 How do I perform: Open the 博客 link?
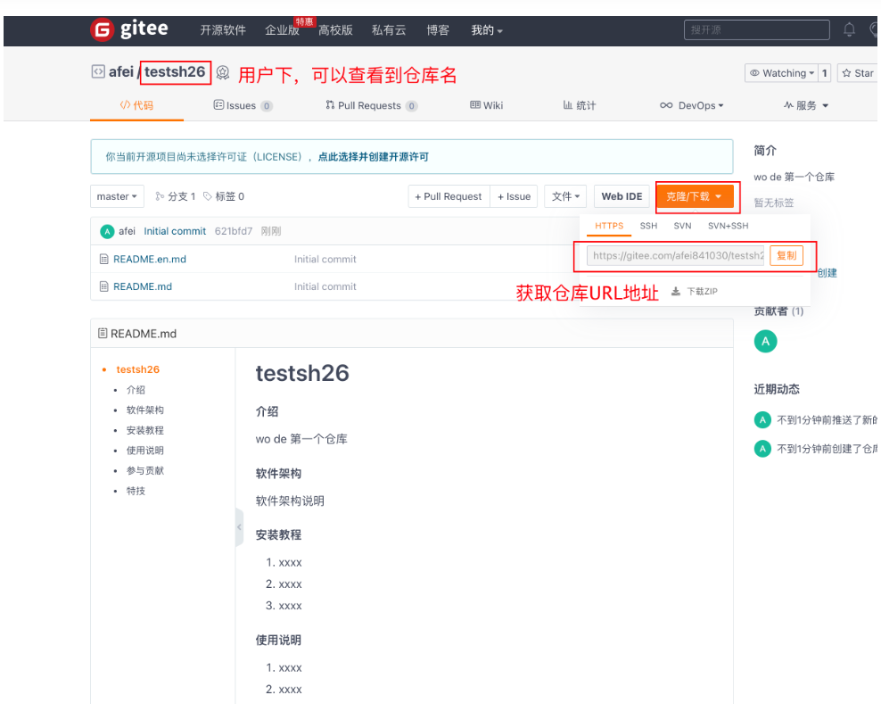coord(438,30)
